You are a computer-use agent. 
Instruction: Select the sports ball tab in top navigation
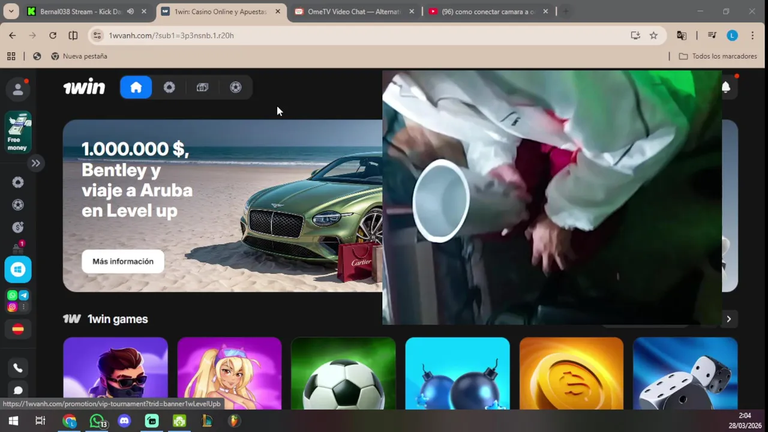pyautogui.click(x=236, y=88)
